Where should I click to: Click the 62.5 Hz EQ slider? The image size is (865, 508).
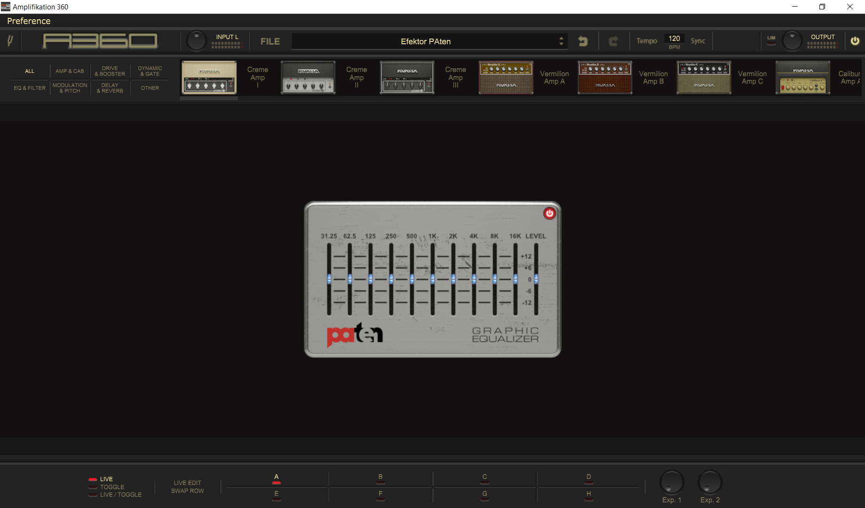pos(349,279)
